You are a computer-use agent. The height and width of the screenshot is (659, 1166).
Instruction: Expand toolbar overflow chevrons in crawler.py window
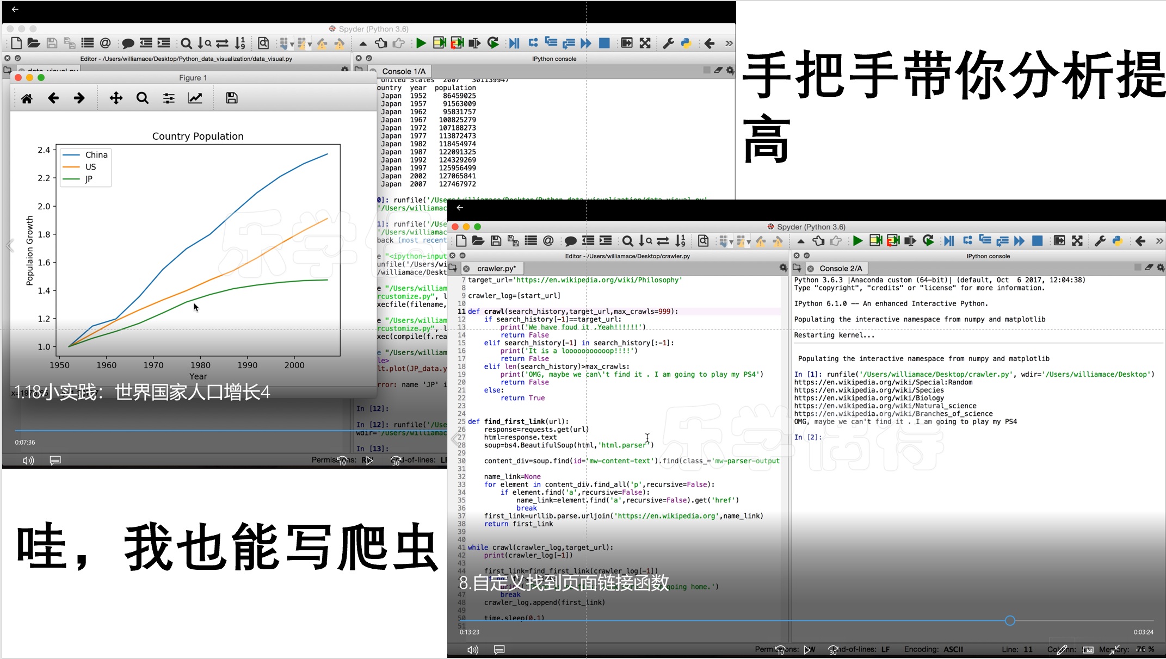[x=1159, y=241]
